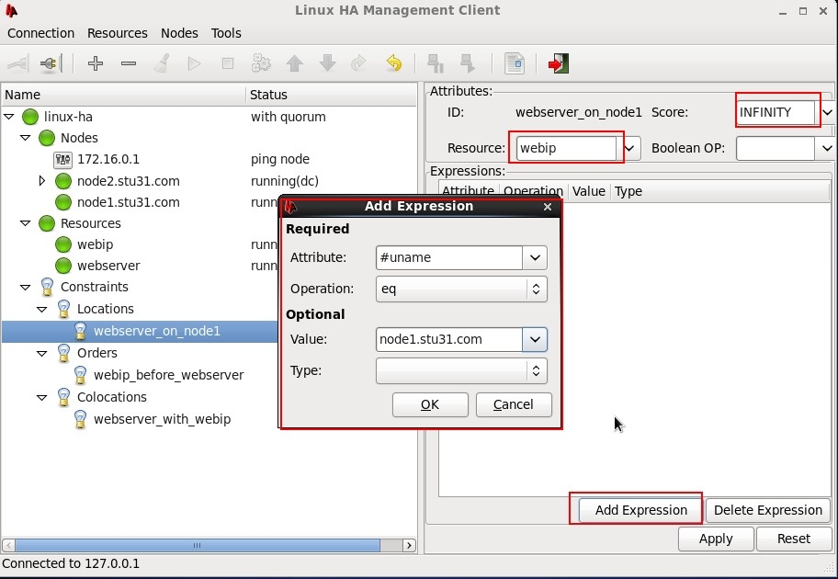
Task: Click scrollbar right arrow in tree panel
Action: (410, 545)
